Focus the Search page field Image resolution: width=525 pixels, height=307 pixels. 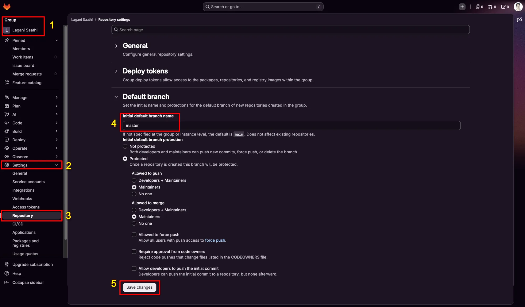click(290, 30)
